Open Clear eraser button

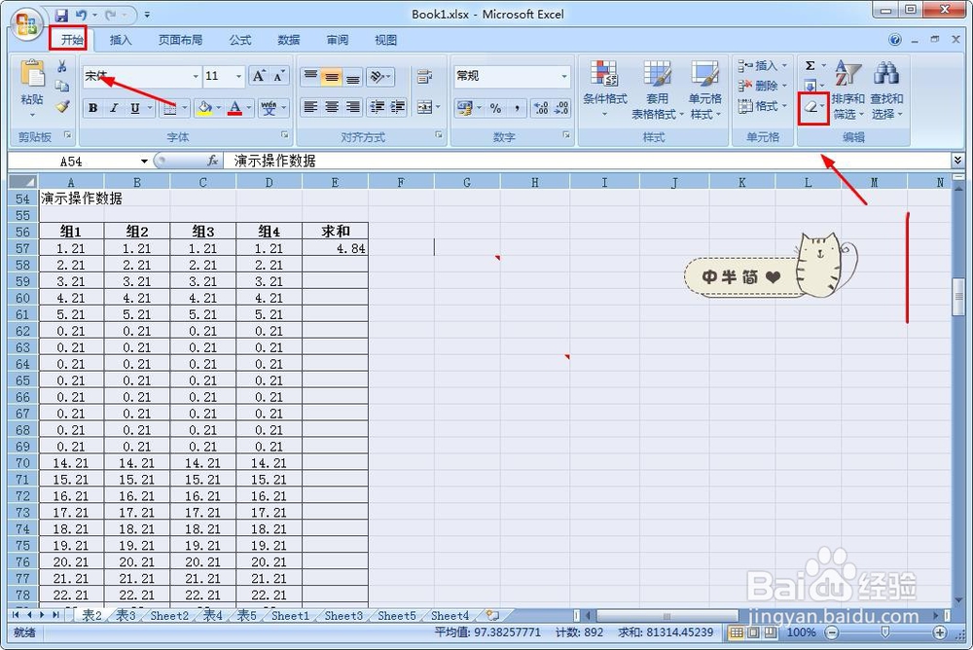(x=813, y=107)
